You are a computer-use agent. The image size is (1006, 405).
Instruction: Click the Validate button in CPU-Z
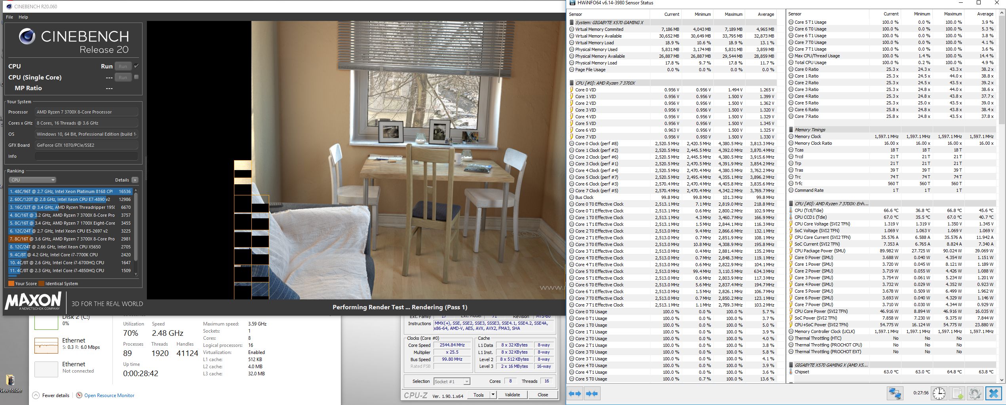click(512, 395)
